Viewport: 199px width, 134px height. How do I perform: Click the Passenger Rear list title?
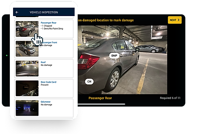click(49, 23)
